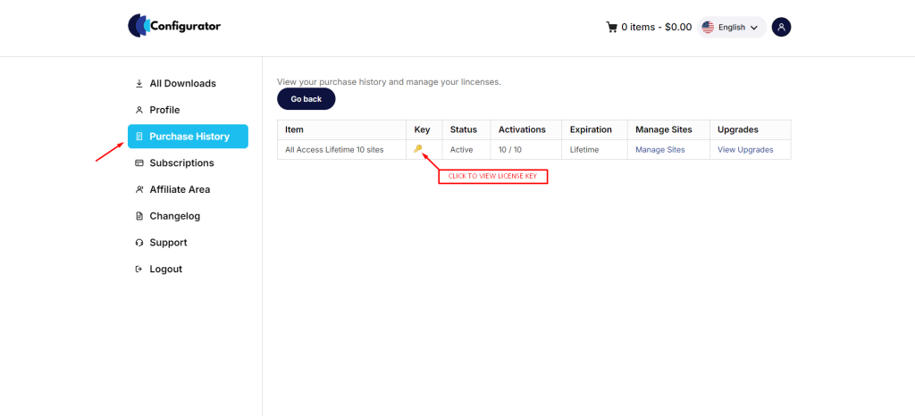Click the Configurator logo
Screen dimensions: 915x416
coord(174,26)
